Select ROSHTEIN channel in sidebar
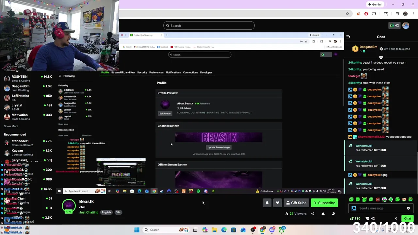Image resolution: width=418 pixels, height=235 pixels. pos(28,78)
